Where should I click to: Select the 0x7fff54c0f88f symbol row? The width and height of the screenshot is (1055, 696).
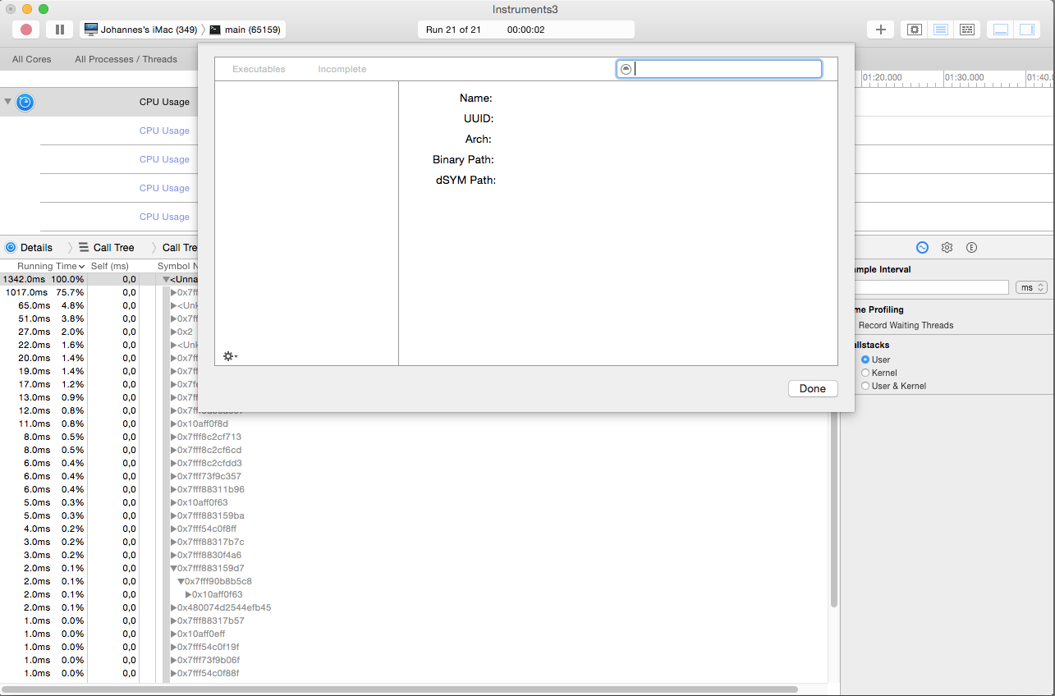point(208,673)
